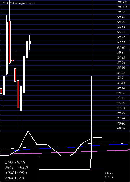This screenshot has width=130, height=182.
Task: Click the 96.71 price level label
Action: [121, 27]
